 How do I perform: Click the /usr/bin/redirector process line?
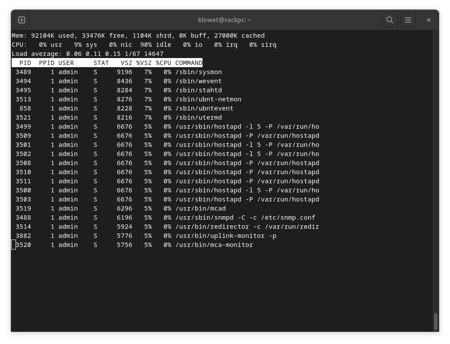247,227
